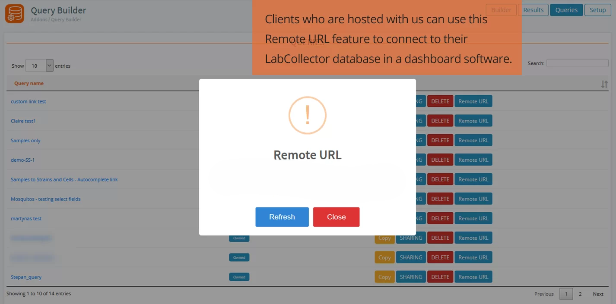Open the Samples only query

pyautogui.click(x=25, y=141)
